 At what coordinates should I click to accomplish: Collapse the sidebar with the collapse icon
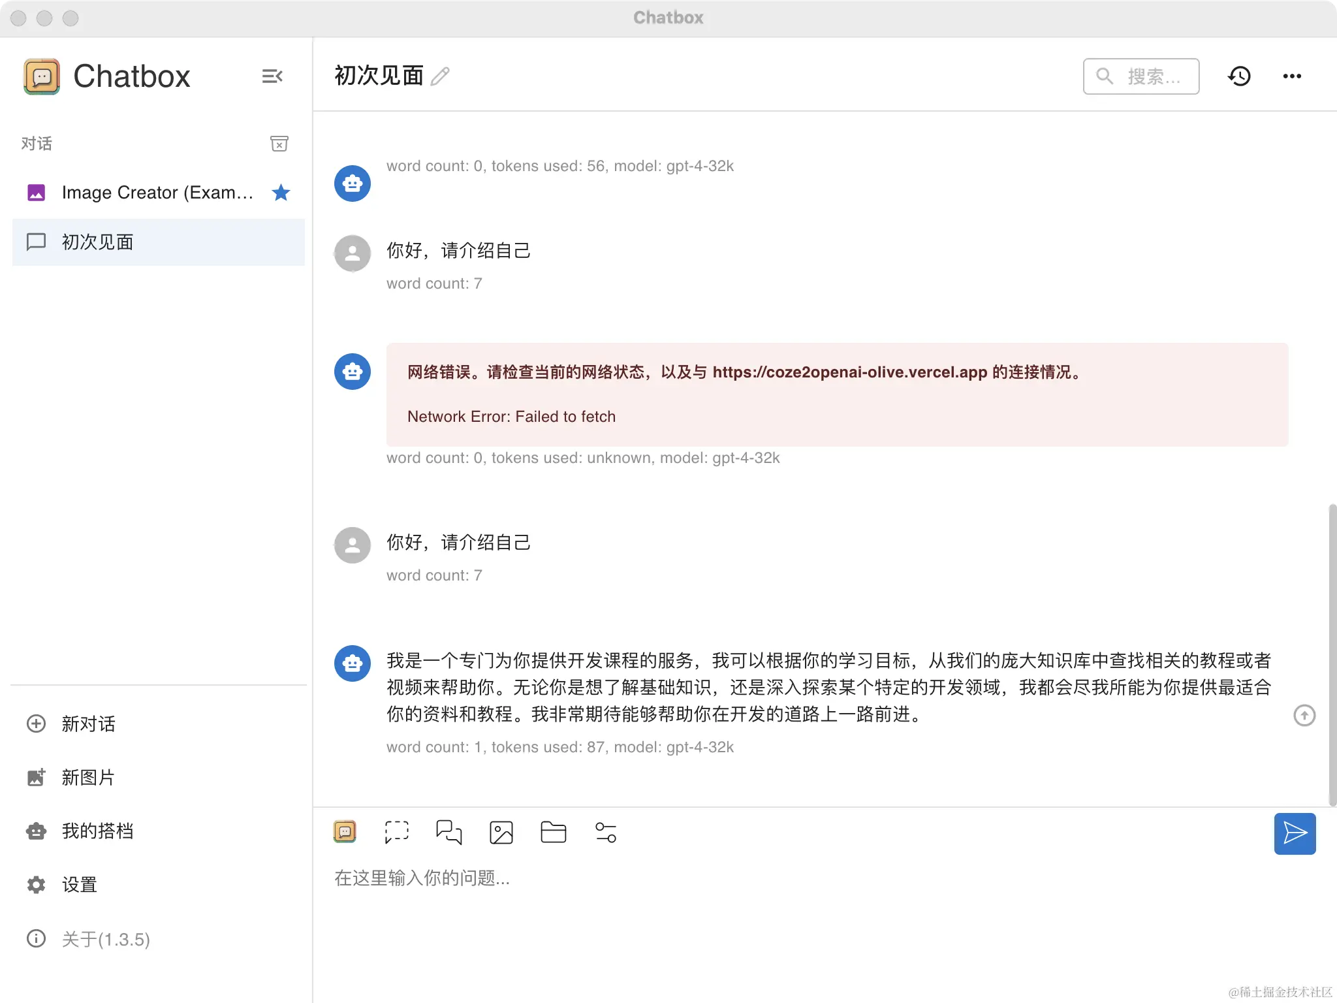(272, 76)
